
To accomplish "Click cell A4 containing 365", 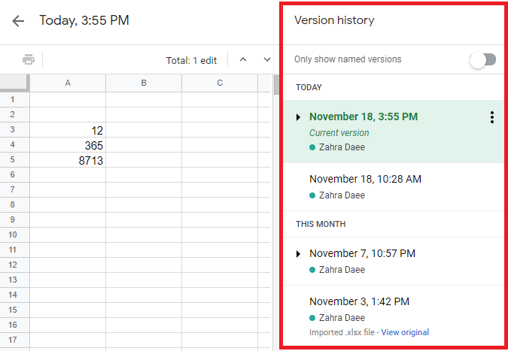I will pos(68,145).
